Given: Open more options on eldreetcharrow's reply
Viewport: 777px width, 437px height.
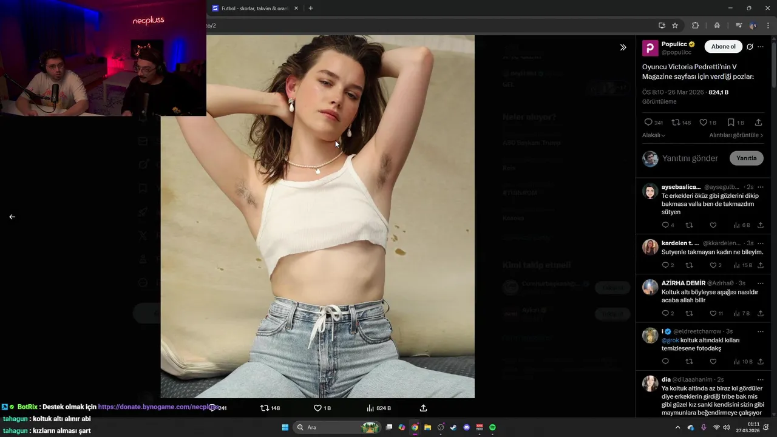Looking at the screenshot, I should point(761,331).
